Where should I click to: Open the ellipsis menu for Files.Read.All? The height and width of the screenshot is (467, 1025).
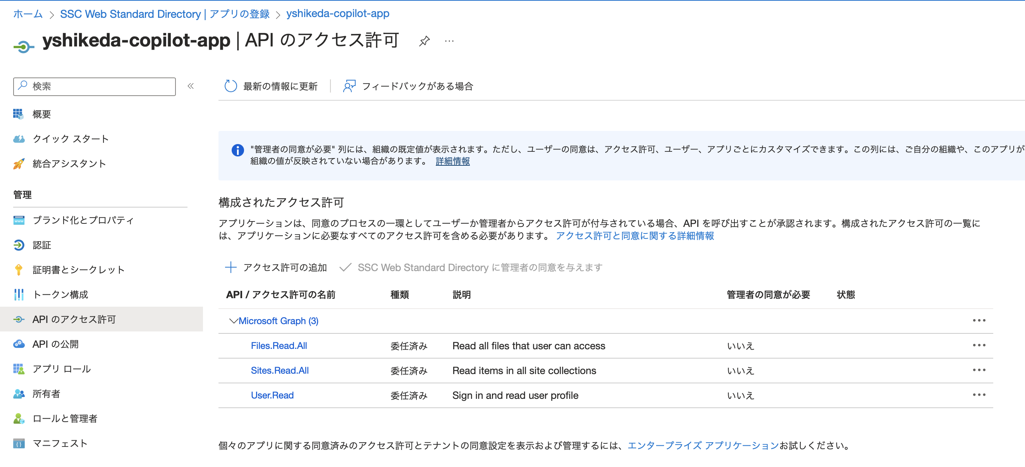point(980,345)
